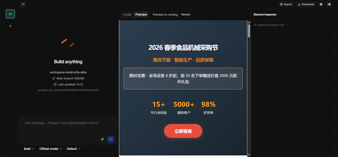Screen dimensions: 338x157
Task: Click the orange logo above Build anything
Action: coord(68,43)
